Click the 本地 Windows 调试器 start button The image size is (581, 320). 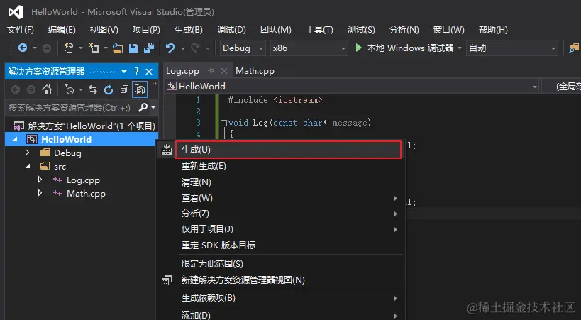(x=404, y=48)
